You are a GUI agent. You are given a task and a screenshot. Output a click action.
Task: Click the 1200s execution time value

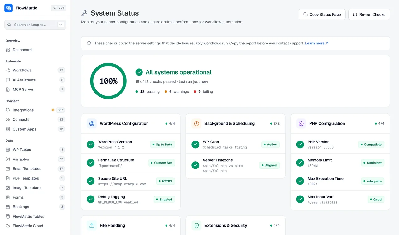click(x=313, y=184)
